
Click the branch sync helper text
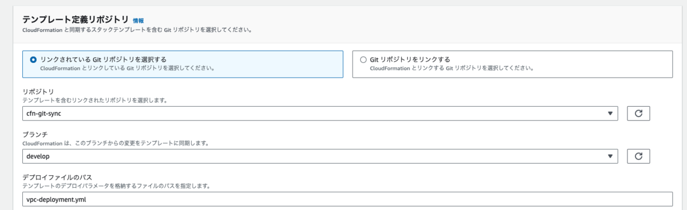pos(115,143)
